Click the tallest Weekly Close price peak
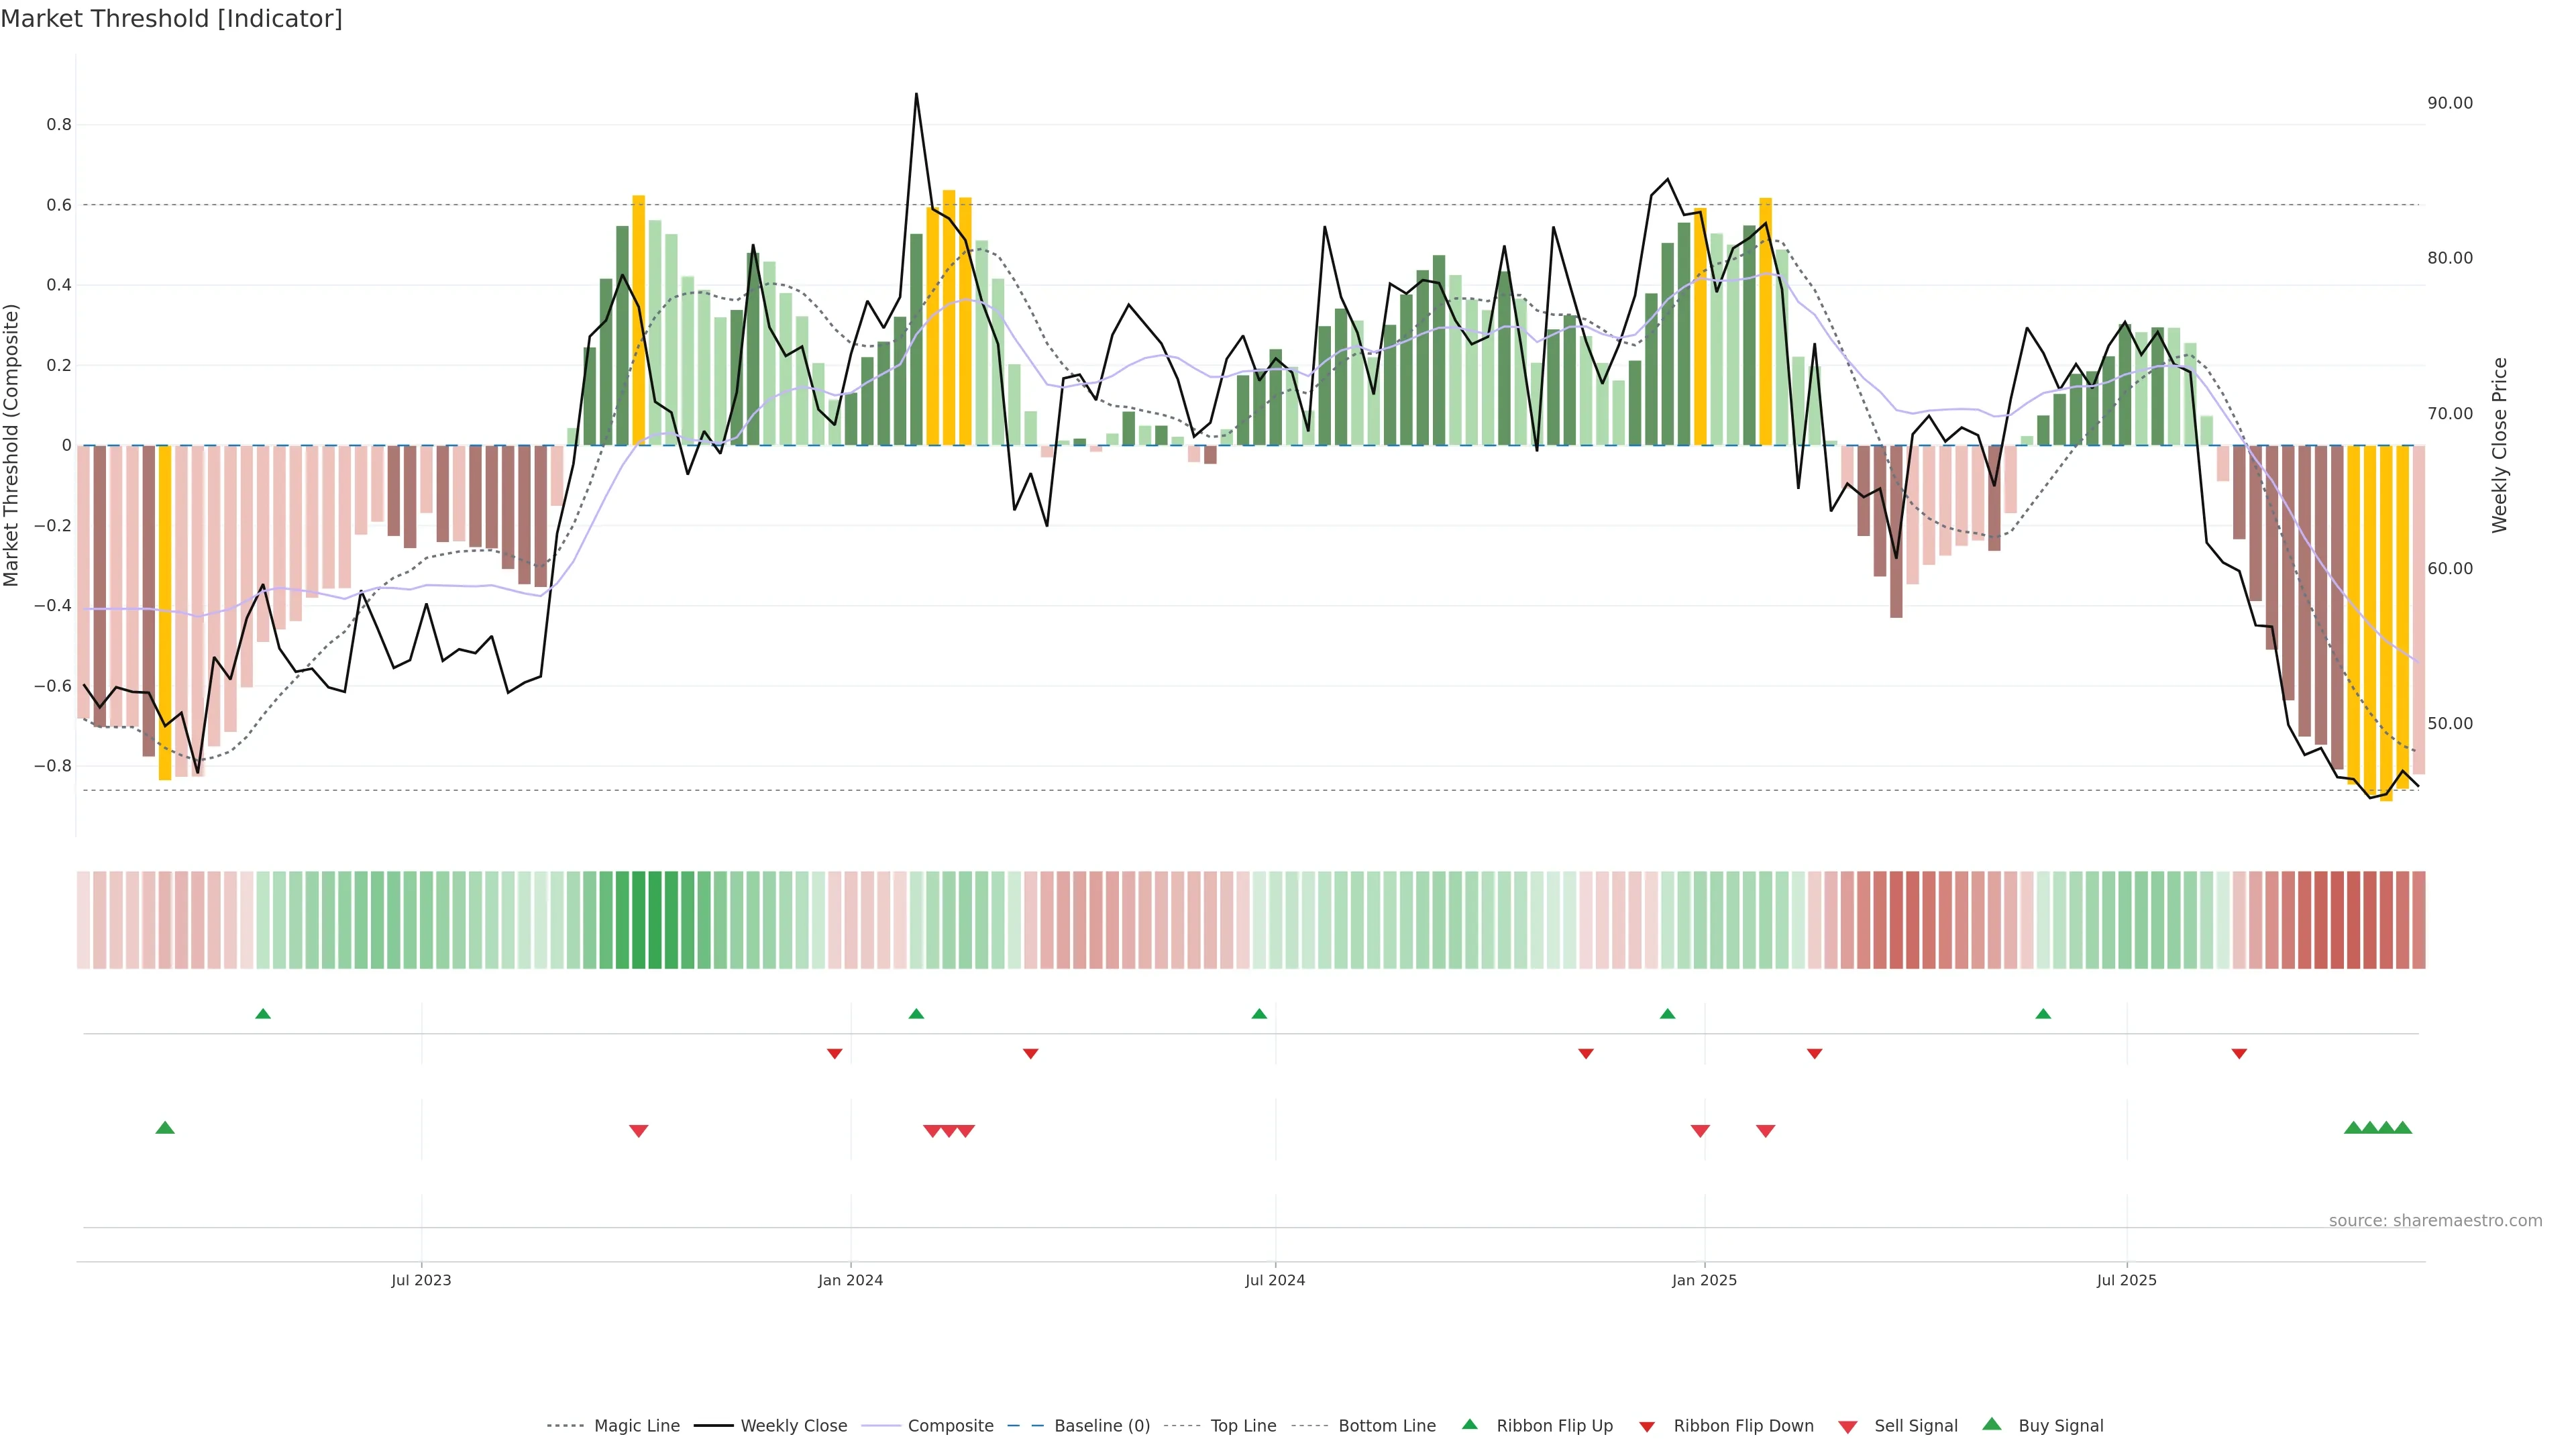Screen dimensions: 2576x1449 [x=916, y=95]
